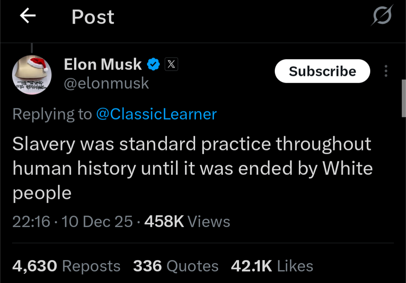Tap the @elonmusk handle
This screenshot has width=406, height=283.
[106, 83]
